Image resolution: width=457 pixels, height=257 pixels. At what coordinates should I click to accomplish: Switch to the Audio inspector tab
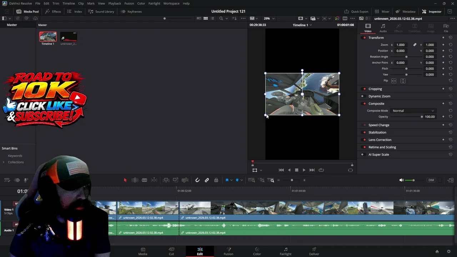coord(383,28)
